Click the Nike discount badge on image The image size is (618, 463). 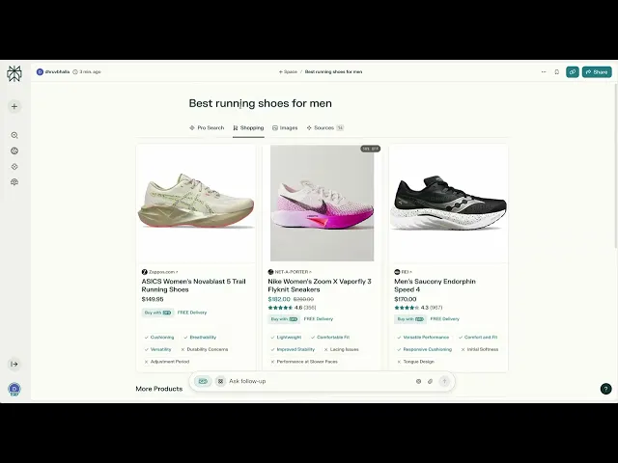tap(370, 149)
